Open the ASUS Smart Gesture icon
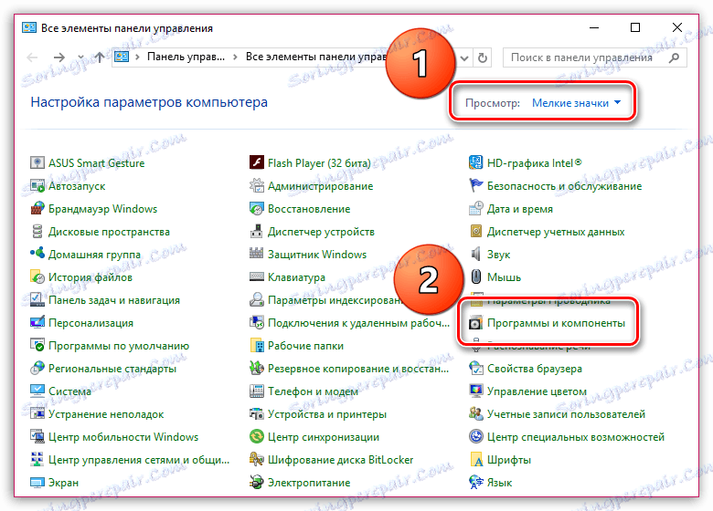The width and height of the screenshot is (713, 511). coord(37,163)
